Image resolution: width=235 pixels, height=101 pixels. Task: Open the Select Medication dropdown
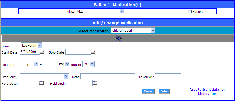133,31
